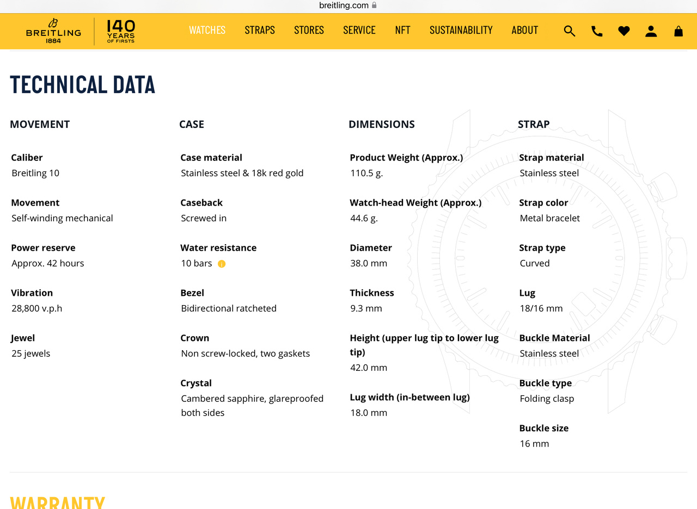Click the breitling.com address bar
Screen dimensions: 697x509
click(348, 5)
